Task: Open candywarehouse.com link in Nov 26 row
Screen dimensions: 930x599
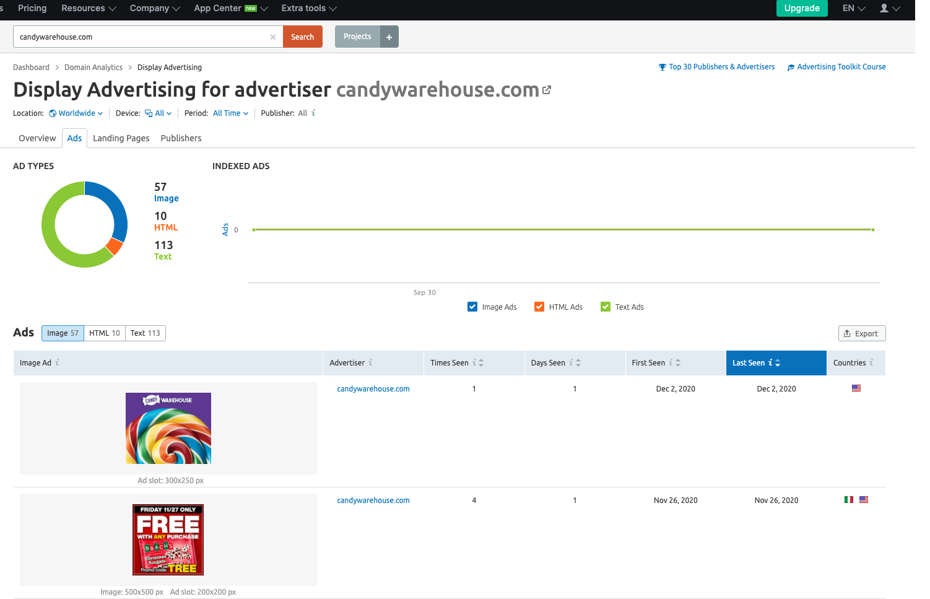Action: point(373,501)
